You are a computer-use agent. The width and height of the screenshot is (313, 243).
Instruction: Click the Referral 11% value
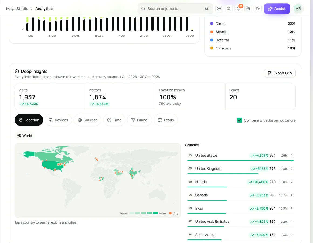pyautogui.click(x=291, y=40)
